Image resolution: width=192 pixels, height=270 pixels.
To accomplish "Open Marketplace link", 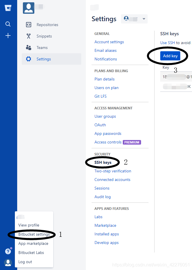I will (105, 225).
